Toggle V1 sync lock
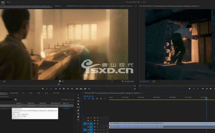This screenshot has height=133, width=215. pos(95,124)
